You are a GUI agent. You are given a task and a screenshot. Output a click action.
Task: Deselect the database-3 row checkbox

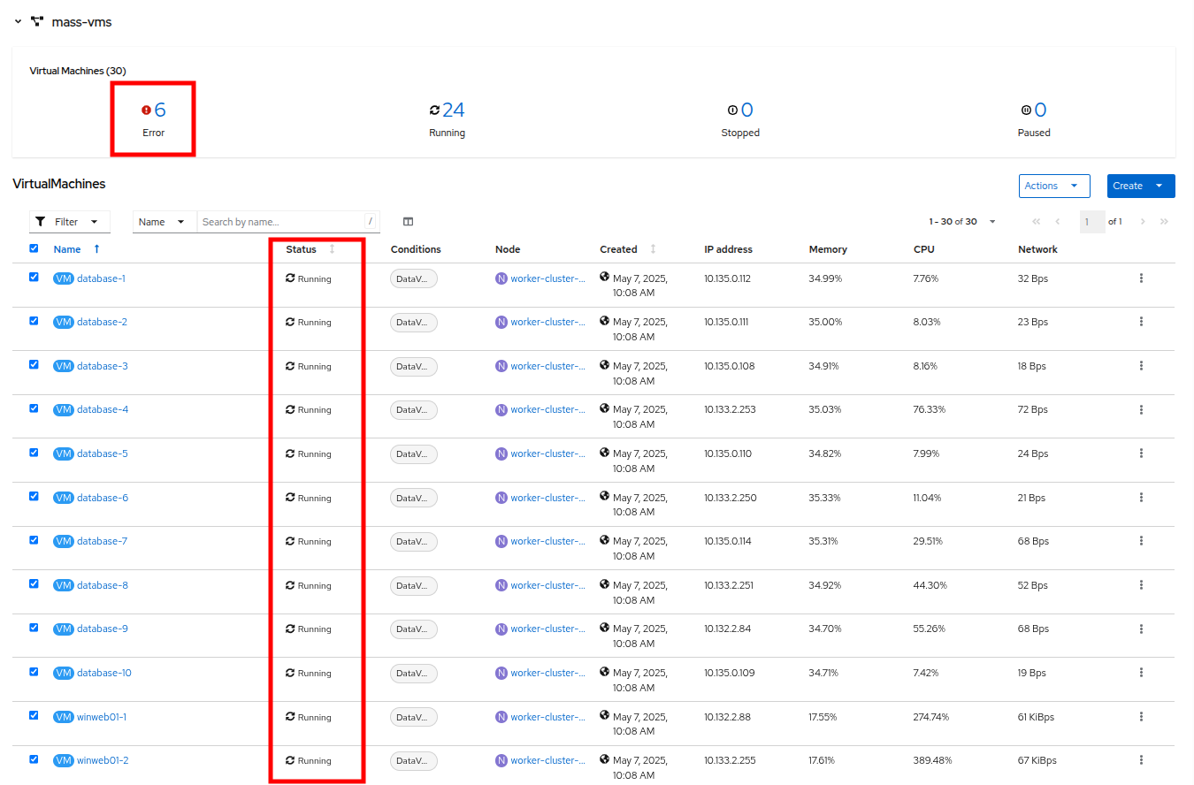34,364
